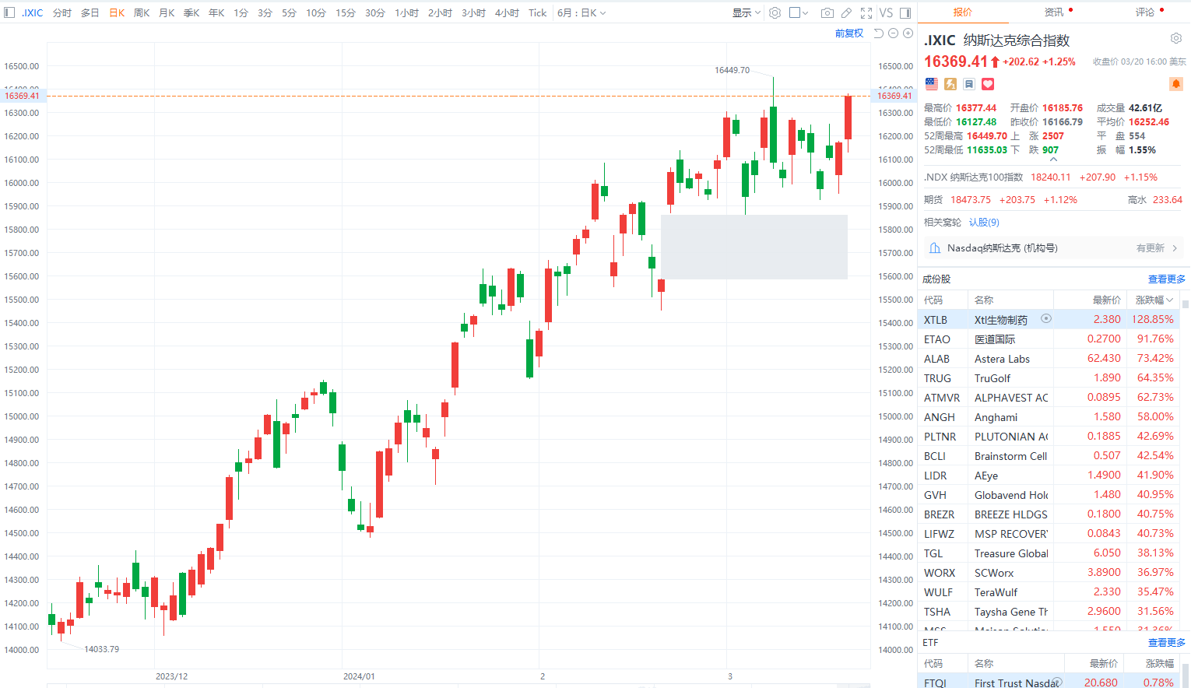1191x688 pixels.
Task: Toggle the right sidebar panel visibility
Action: [x=905, y=13]
